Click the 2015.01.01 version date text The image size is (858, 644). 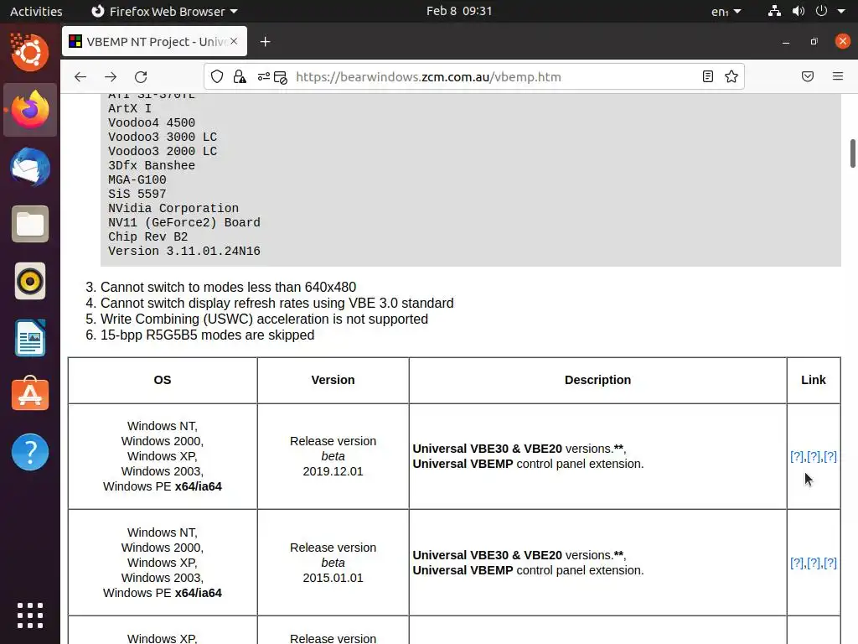[x=333, y=578]
